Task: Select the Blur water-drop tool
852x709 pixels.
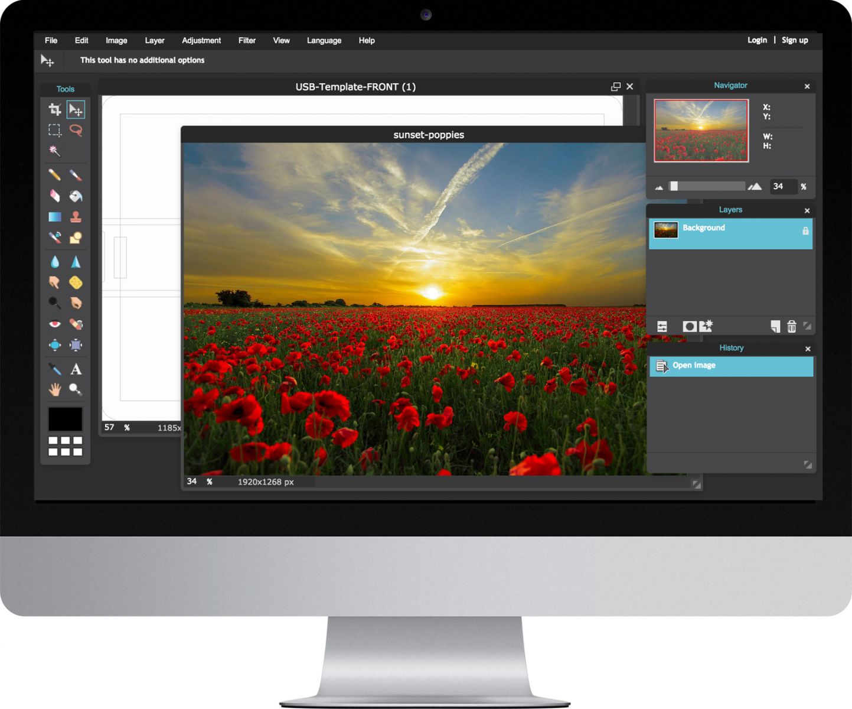Action: coord(55,262)
